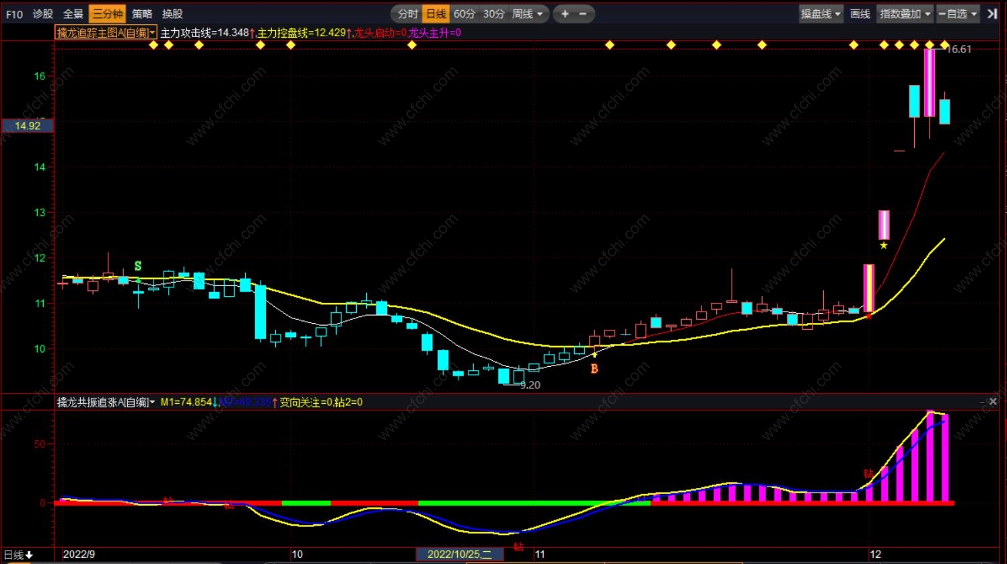The image size is (1007, 564).
Task: Click the 14.92 price label on axis
Action: [28, 126]
